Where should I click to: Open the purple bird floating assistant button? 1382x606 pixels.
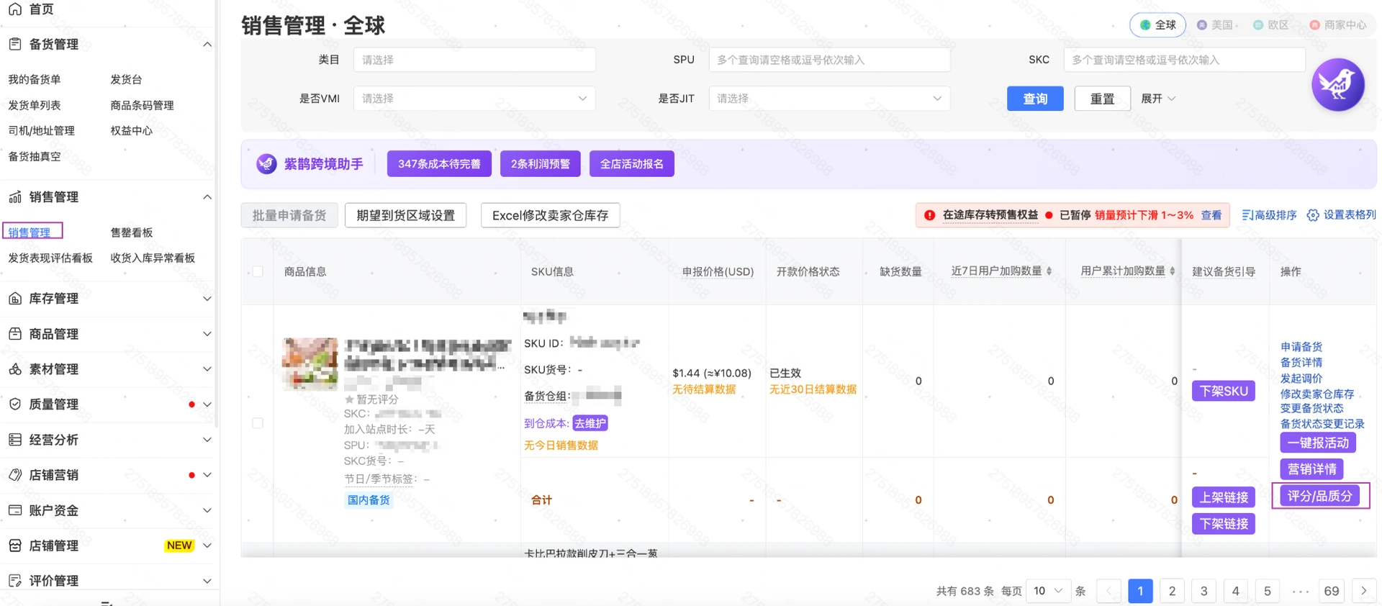1337,85
